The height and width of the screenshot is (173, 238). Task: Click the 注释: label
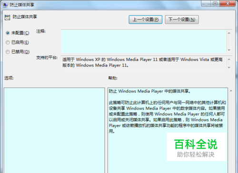click(41, 31)
